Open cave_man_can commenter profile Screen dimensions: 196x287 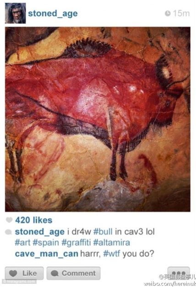(47, 254)
